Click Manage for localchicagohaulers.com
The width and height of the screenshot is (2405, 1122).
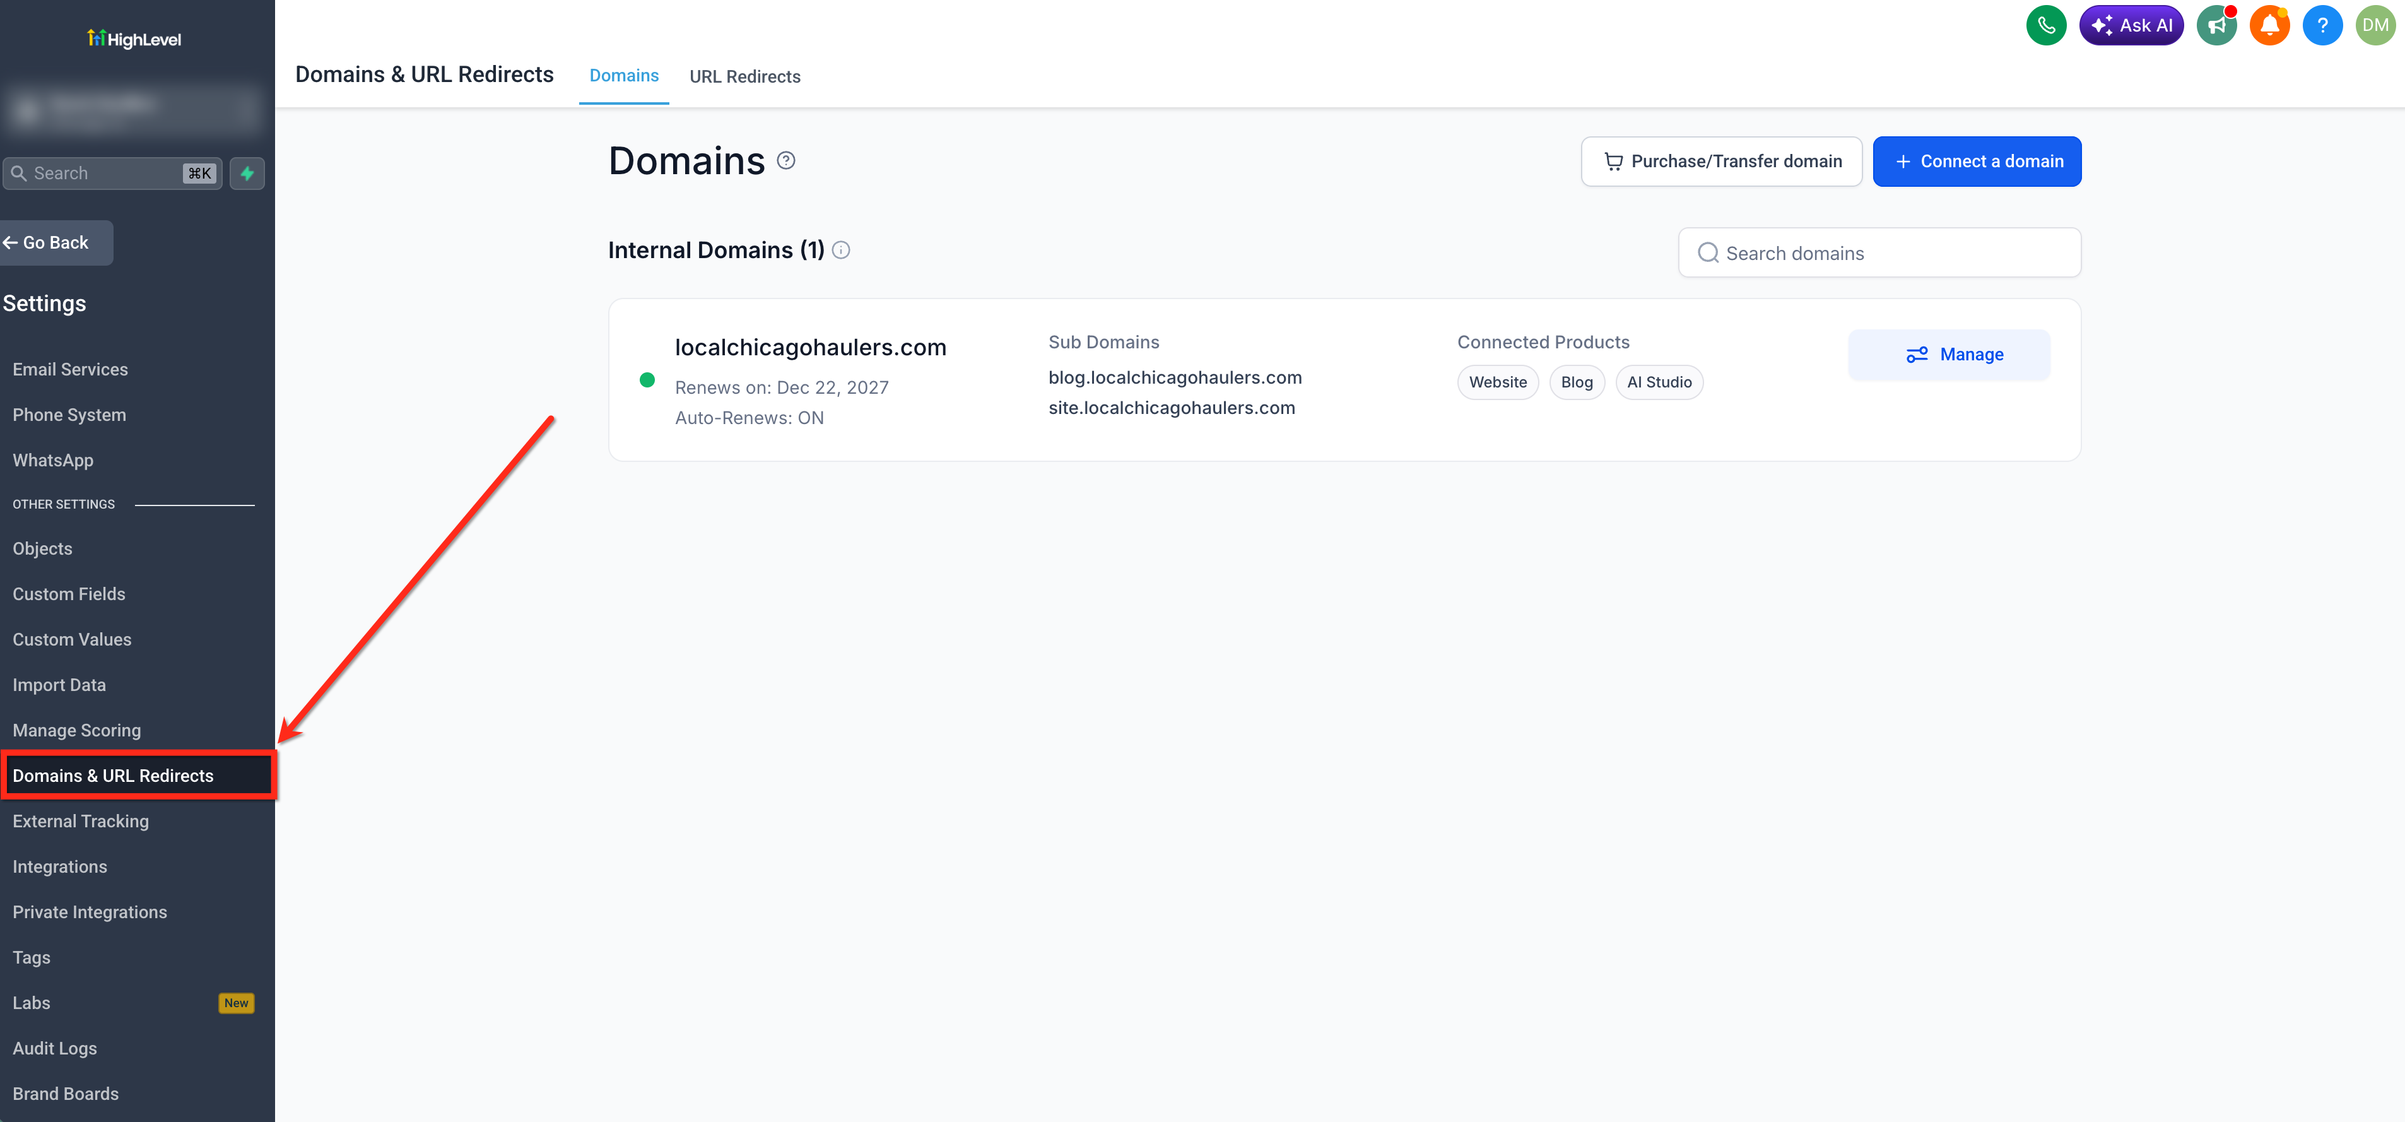[x=1949, y=355]
